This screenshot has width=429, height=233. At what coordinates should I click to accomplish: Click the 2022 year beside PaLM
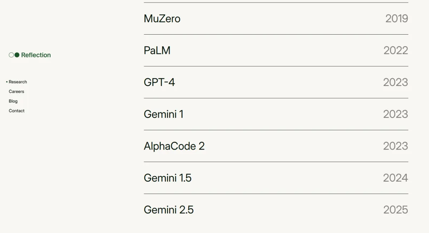click(x=395, y=50)
